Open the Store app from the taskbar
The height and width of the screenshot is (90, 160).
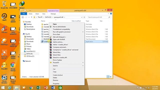[x=60, y=88]
